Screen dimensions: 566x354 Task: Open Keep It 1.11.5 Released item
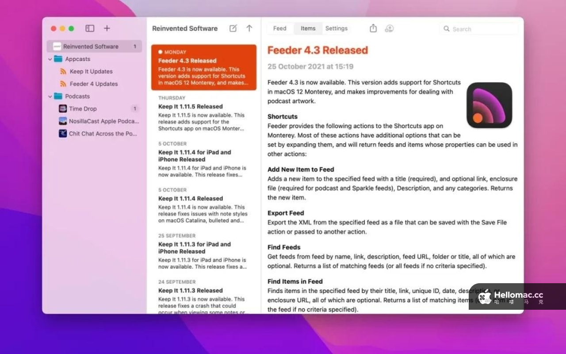click(203, 113)
